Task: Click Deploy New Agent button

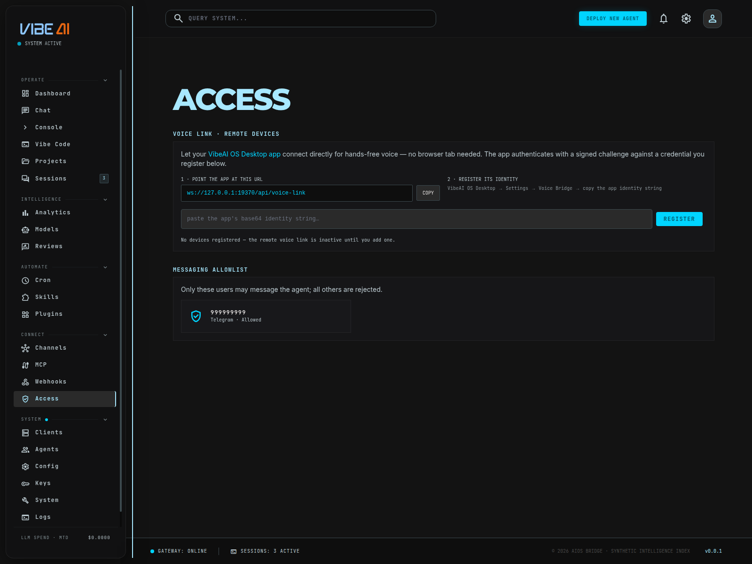Action: click(612, 18)
